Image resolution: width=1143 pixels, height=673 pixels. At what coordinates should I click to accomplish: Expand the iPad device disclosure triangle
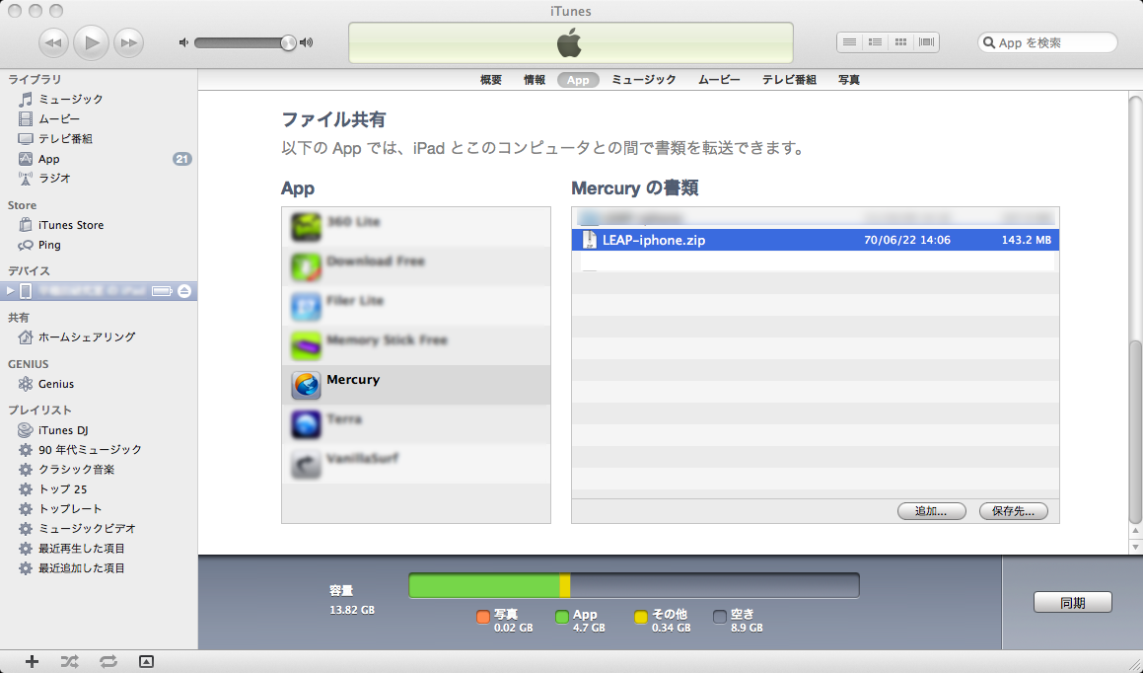(x=10, y=291)
